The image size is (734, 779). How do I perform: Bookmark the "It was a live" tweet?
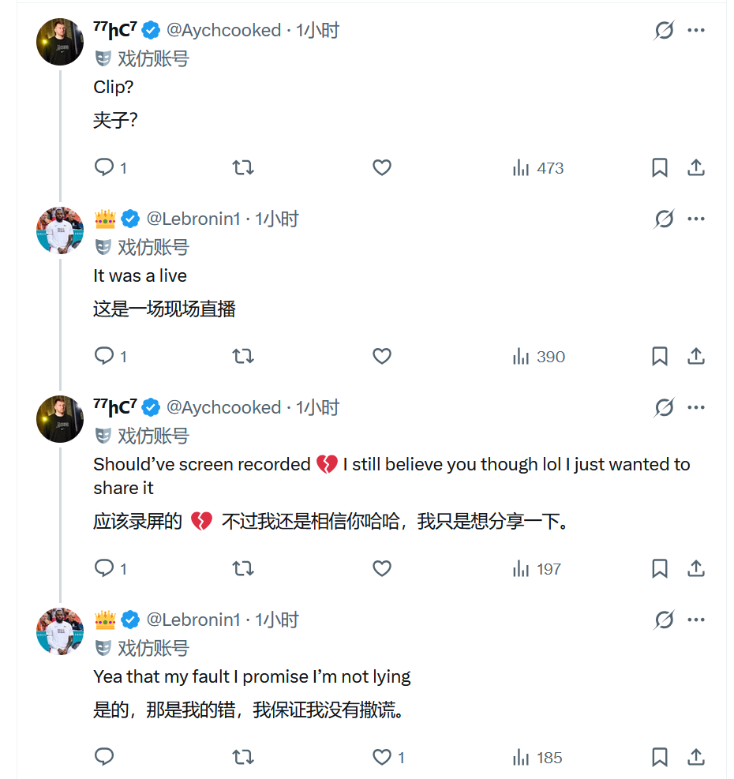pyautogui.click(x=660, y=356)
